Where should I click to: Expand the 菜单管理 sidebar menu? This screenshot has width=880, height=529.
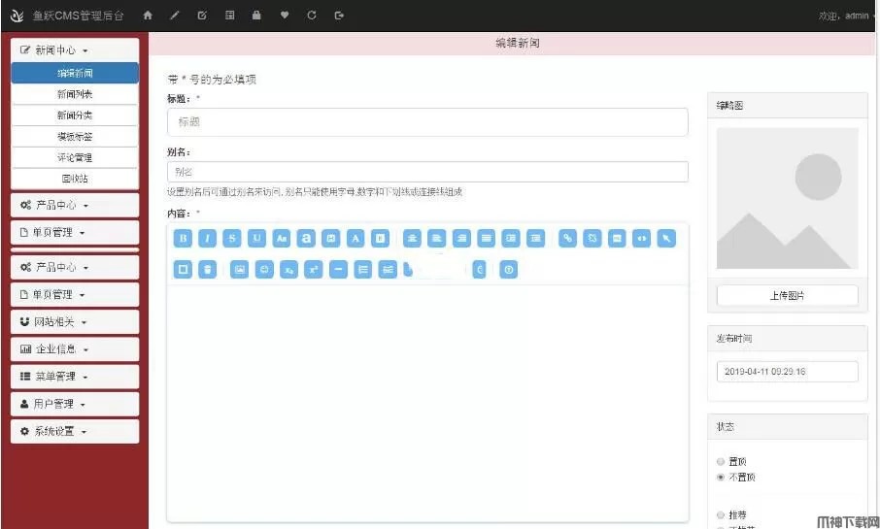(x=75, y=377)
